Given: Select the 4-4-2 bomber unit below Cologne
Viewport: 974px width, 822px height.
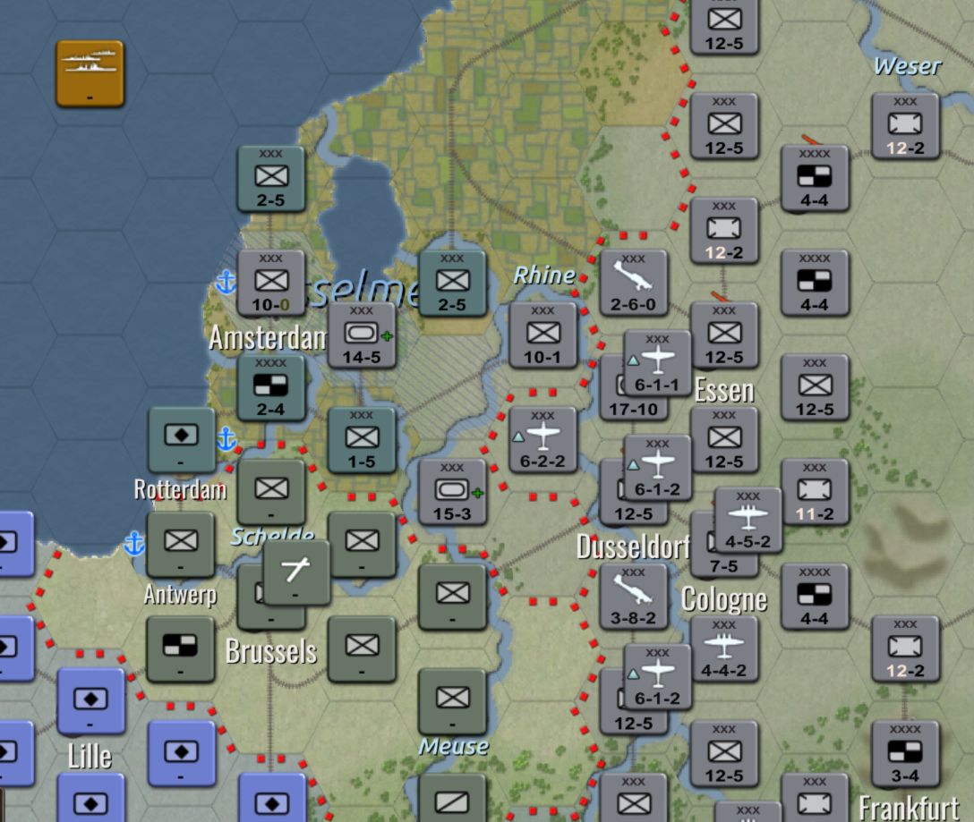Looking at the screenshot, I should [724, 648].
